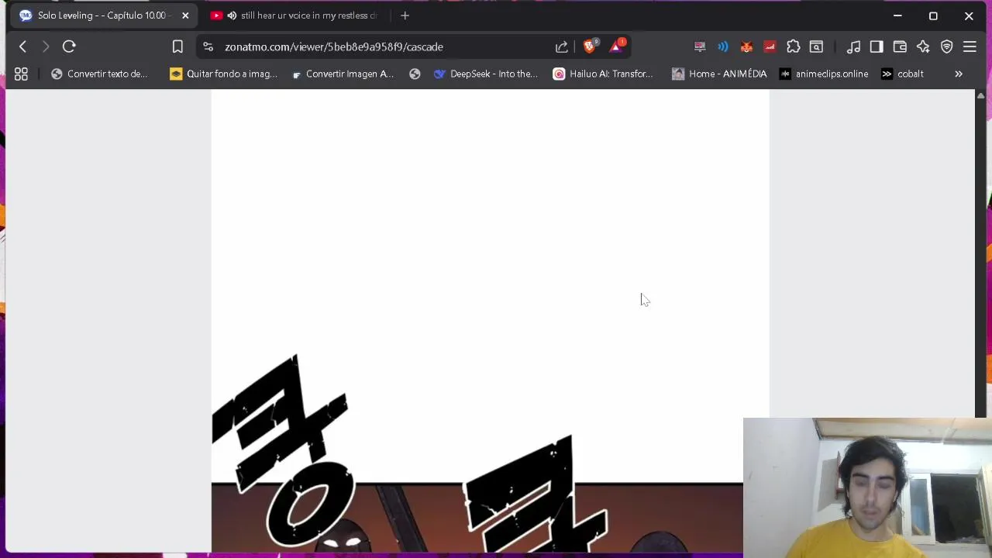Viewport: 992px width, 558px height.
Task: Restore down the browser window
Action: (x=933, y=15)
